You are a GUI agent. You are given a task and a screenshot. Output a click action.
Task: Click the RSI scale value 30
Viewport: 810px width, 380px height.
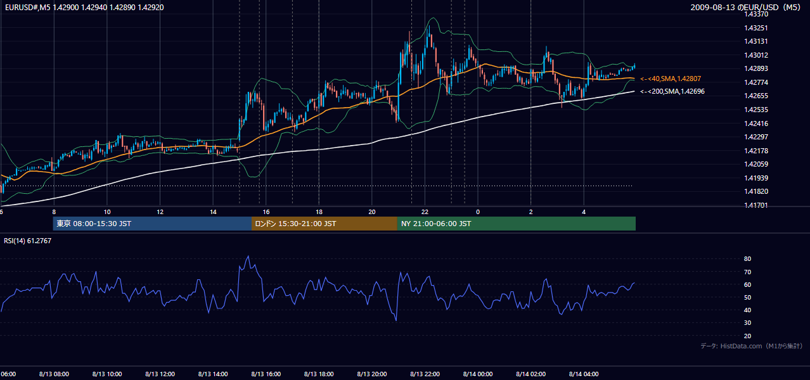[747, 323]
